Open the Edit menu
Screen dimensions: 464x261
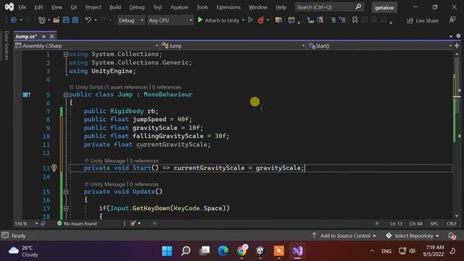tap(38, 7)
